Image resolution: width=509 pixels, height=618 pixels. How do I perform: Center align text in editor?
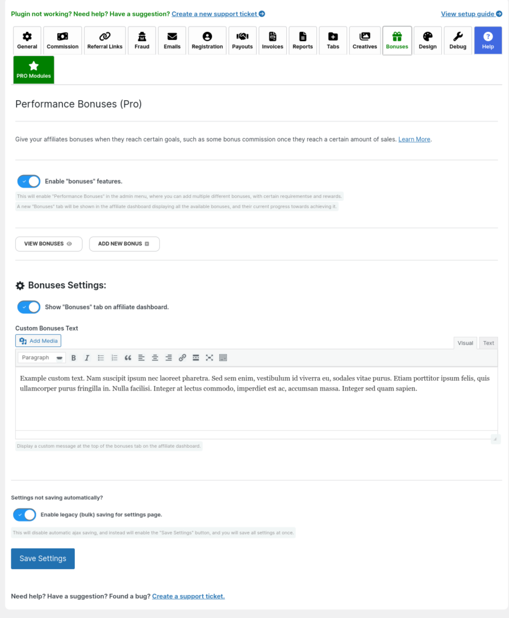coord(155,358)
